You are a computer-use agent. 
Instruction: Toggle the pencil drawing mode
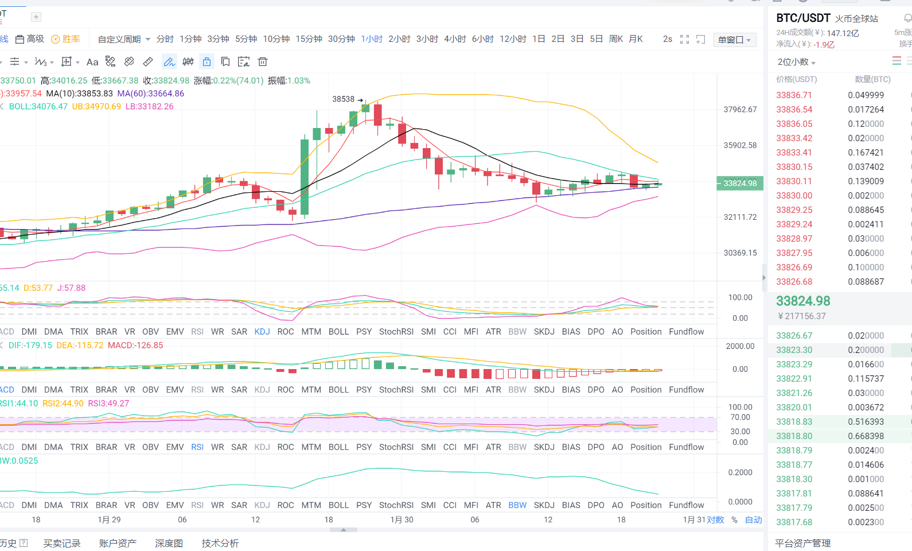click(x=169, y=62)
